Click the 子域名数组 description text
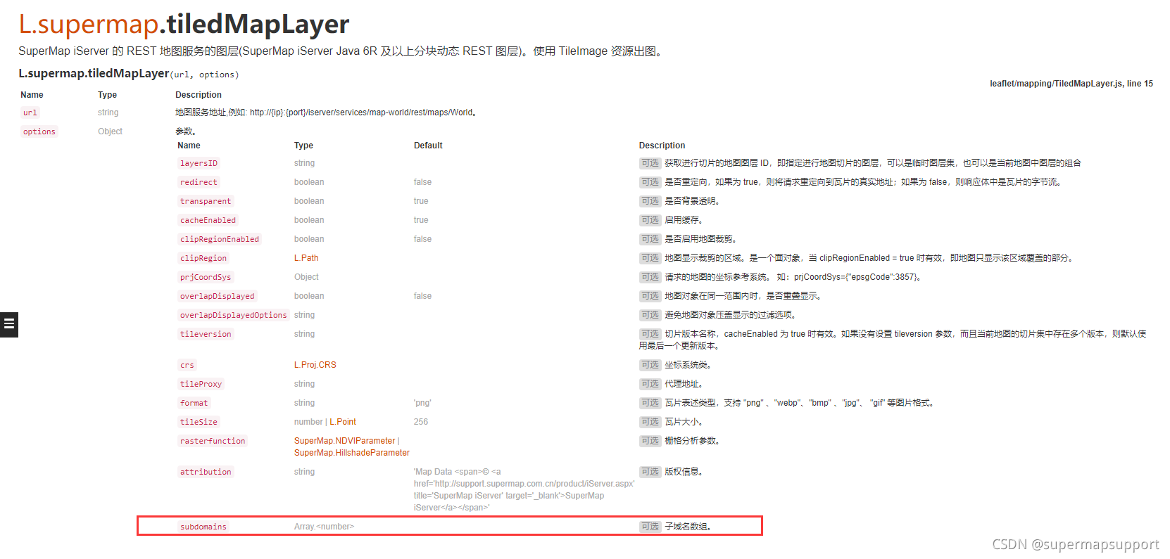Image resolution: width=1170 pixels, height=559 pixels. coord(688,527)
